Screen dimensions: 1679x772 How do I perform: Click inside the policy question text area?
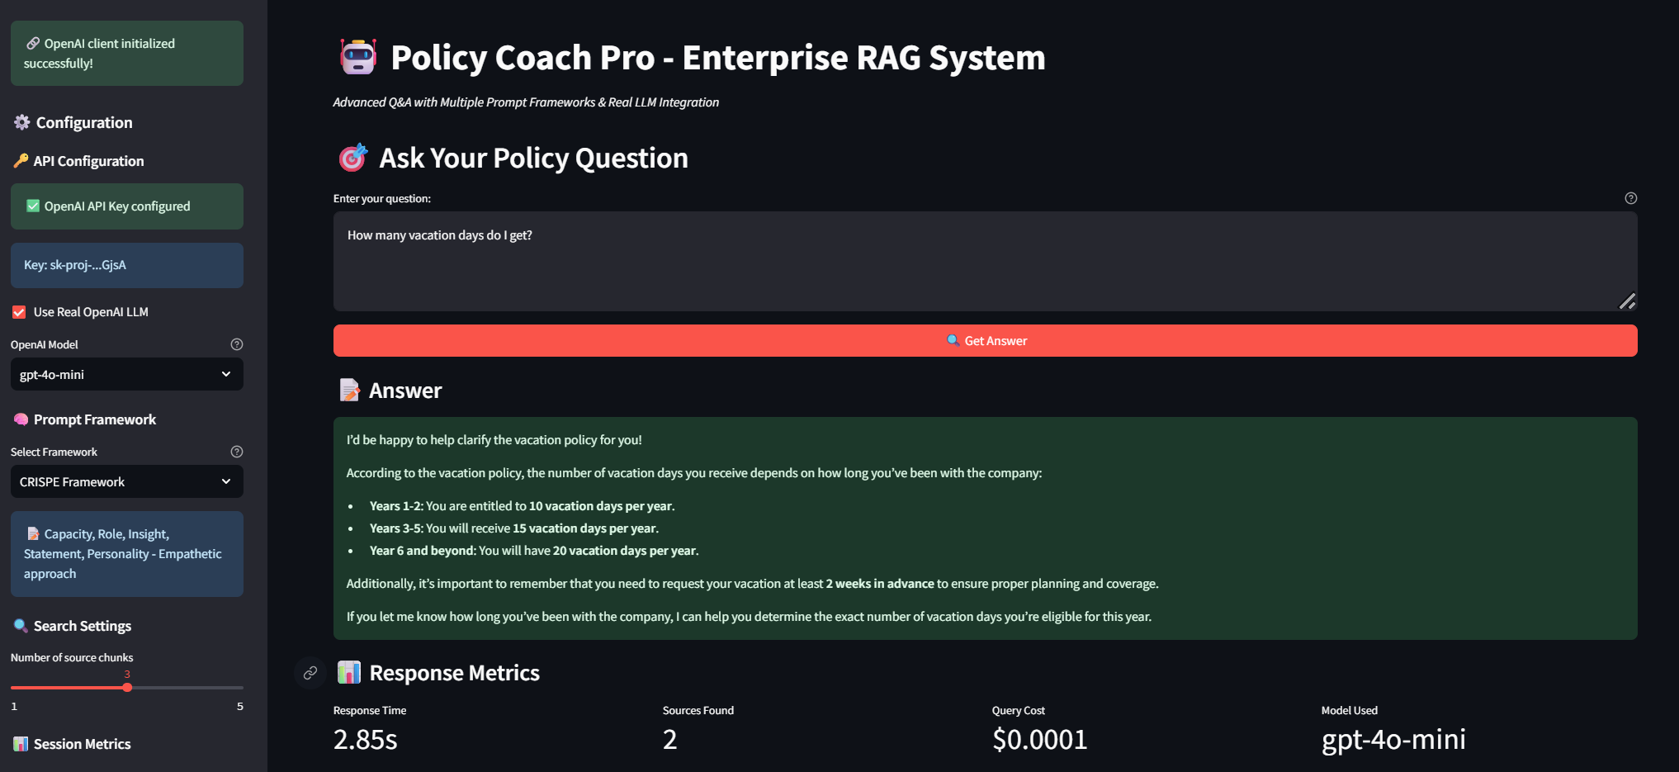coord(984,261)
